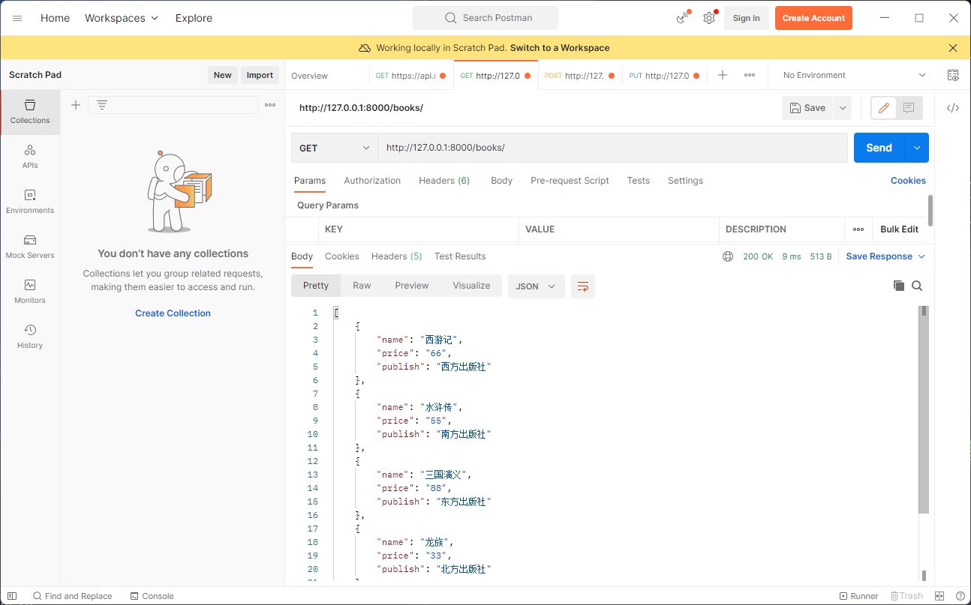Image resolution: width=971 pixels, height=605 pixels.
Task: Open the help question mark icon
Action: click(960, 596)
